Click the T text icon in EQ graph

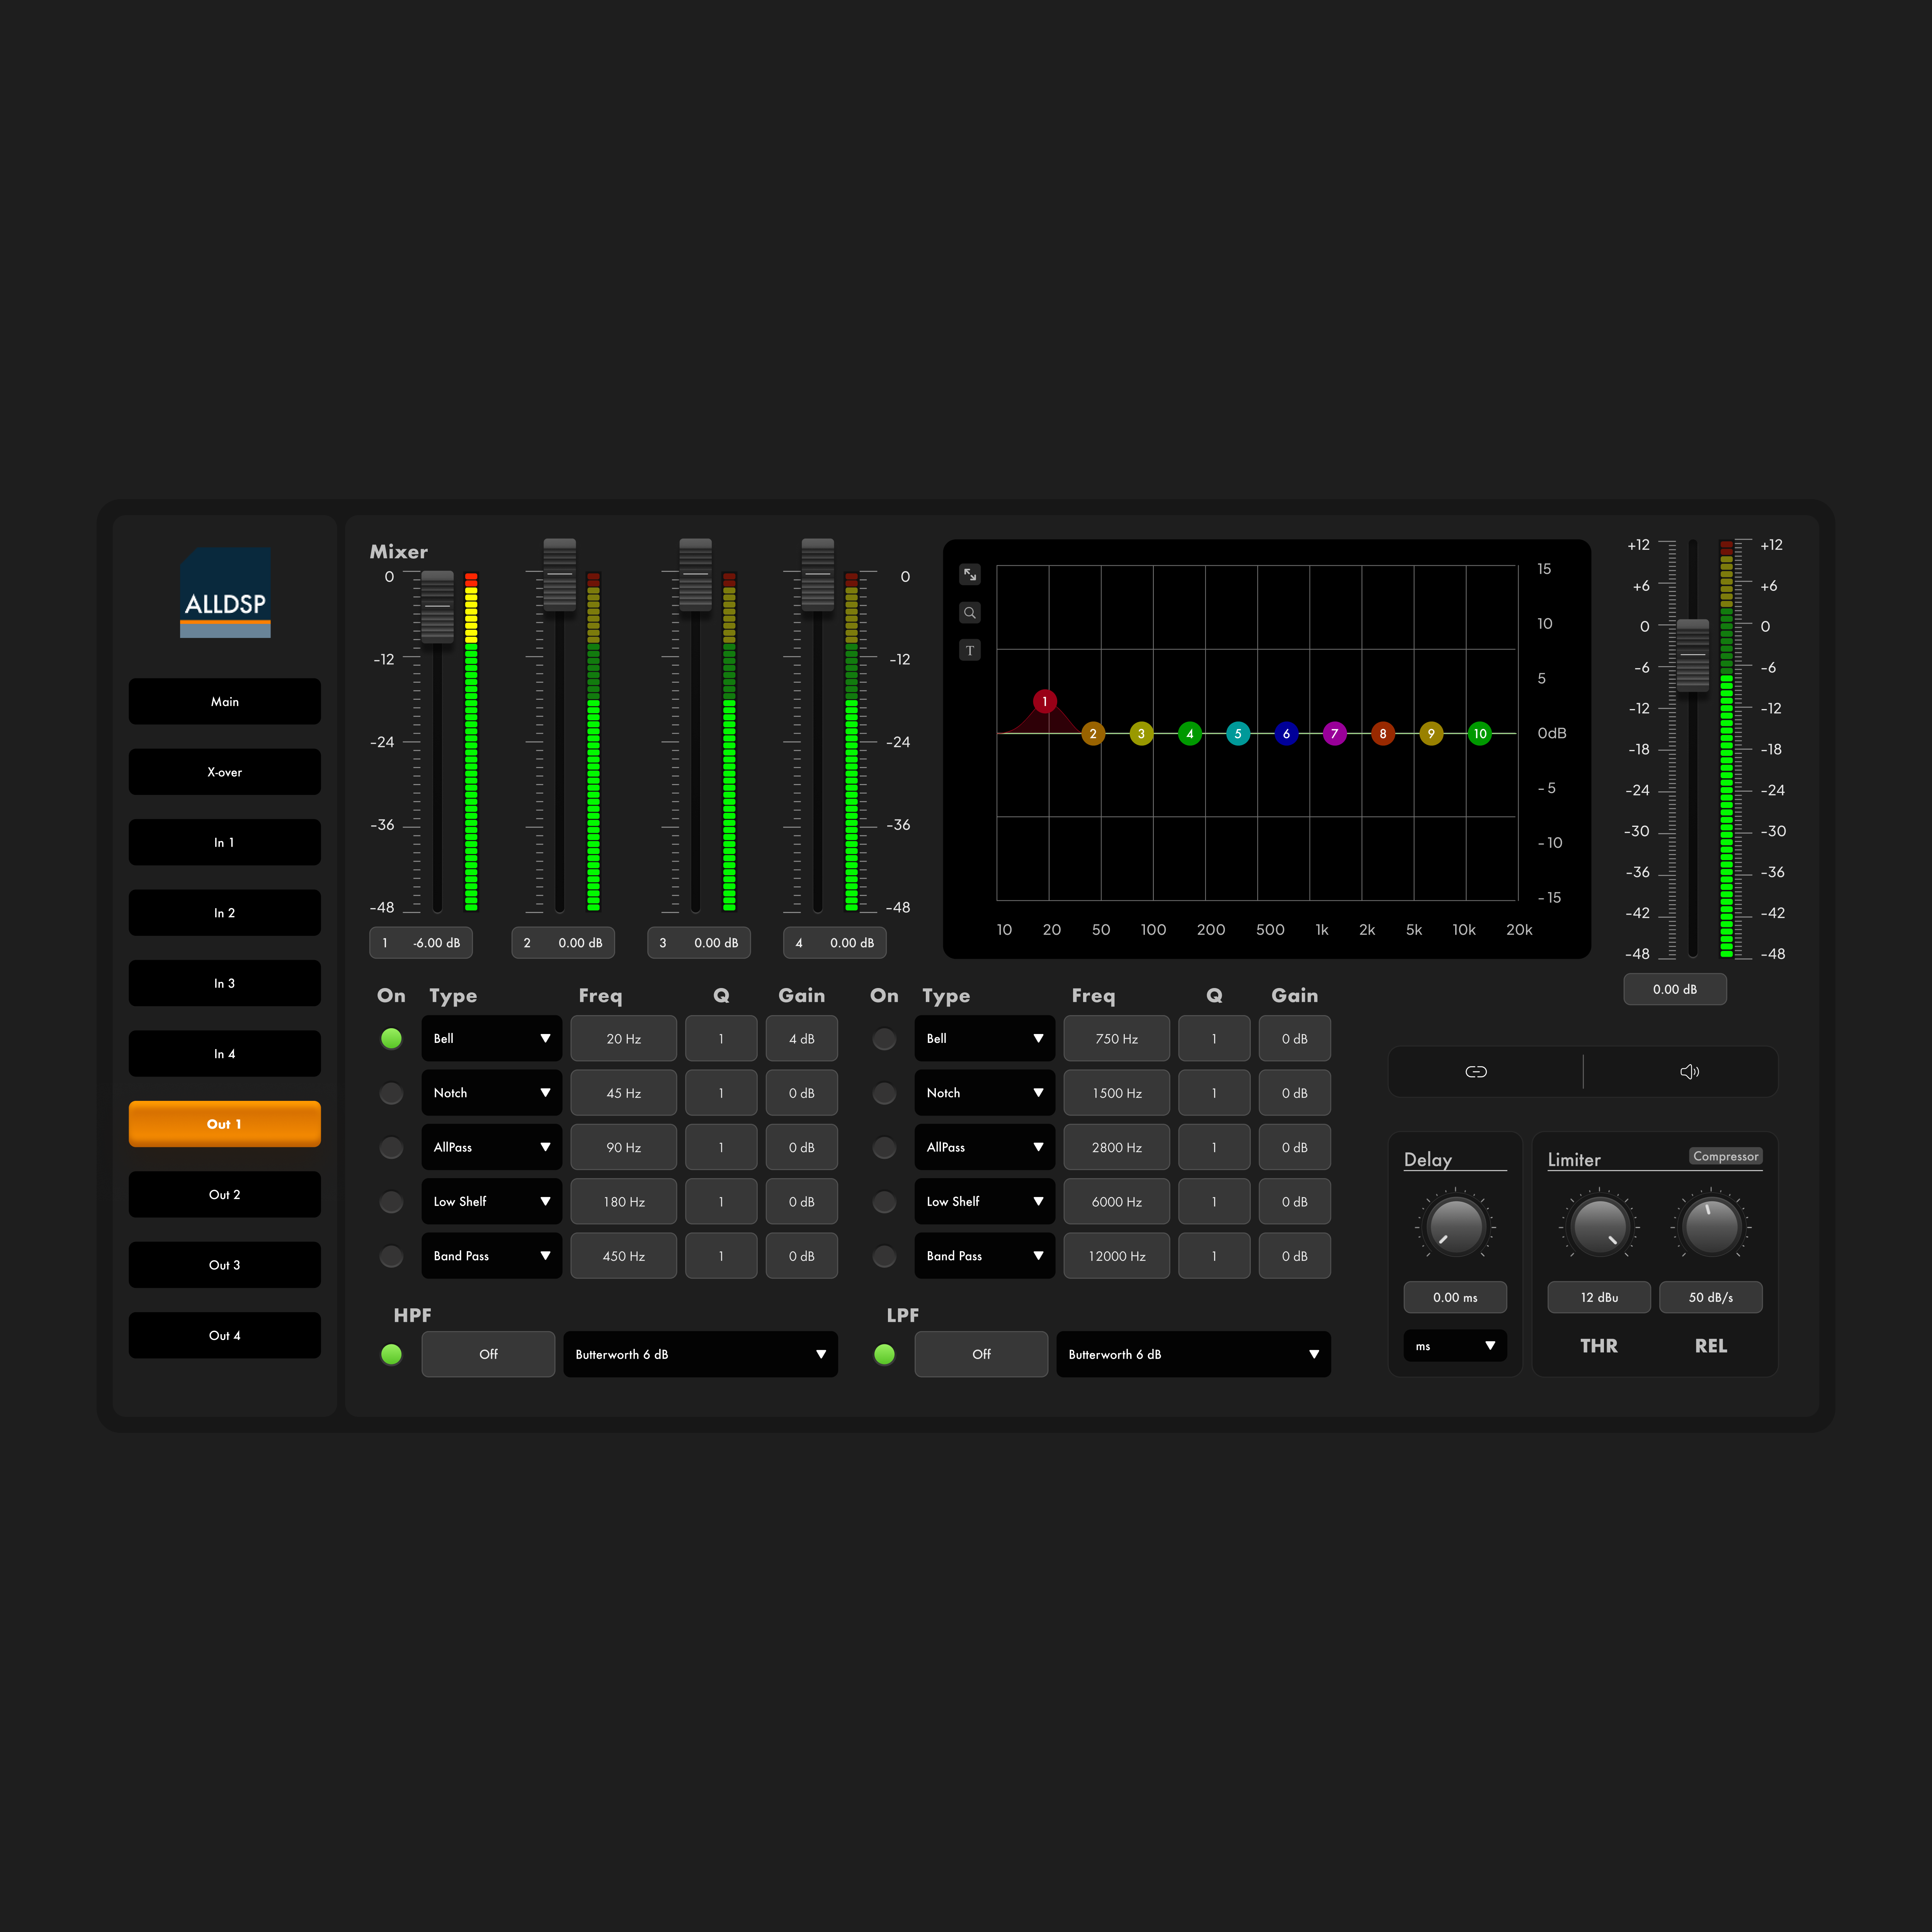[969, 650]
